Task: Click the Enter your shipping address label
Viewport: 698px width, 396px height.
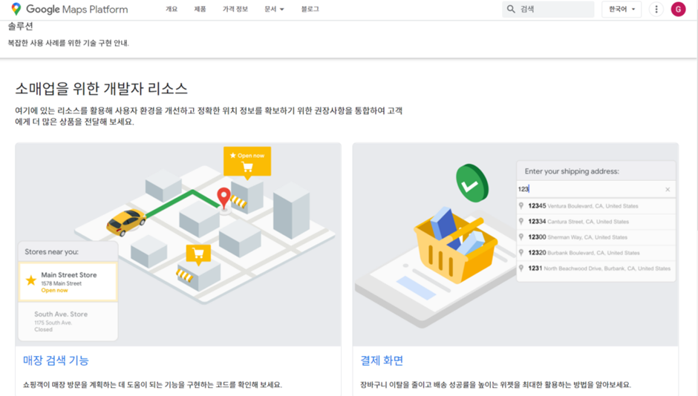Action: coord(572,171)
